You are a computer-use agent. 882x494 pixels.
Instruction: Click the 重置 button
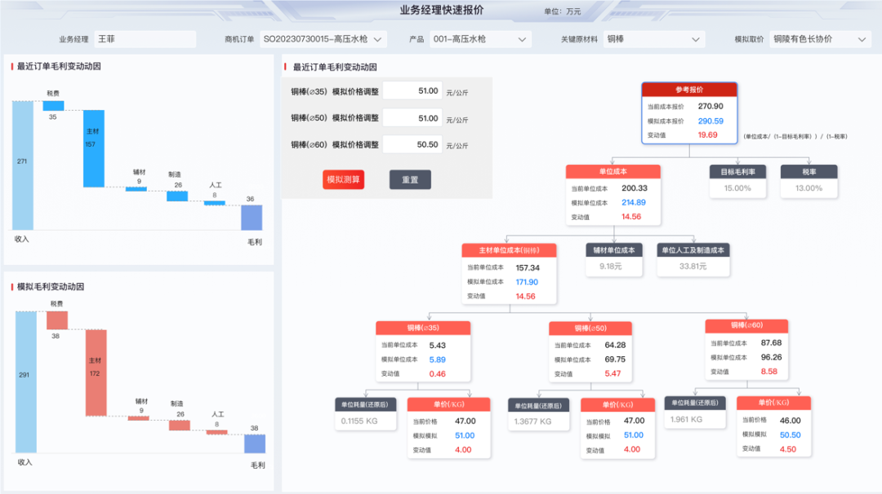[x=410, y=179]
